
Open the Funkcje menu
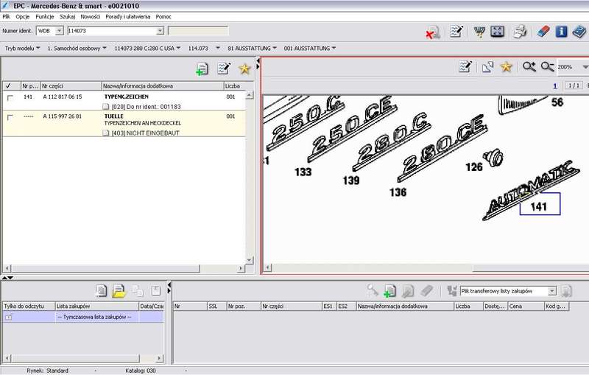(x=44, y=15)
